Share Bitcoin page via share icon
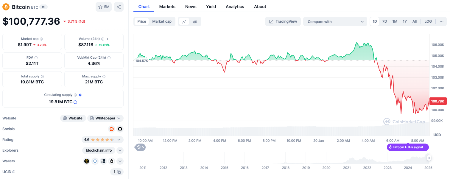 tap(119, 7)
